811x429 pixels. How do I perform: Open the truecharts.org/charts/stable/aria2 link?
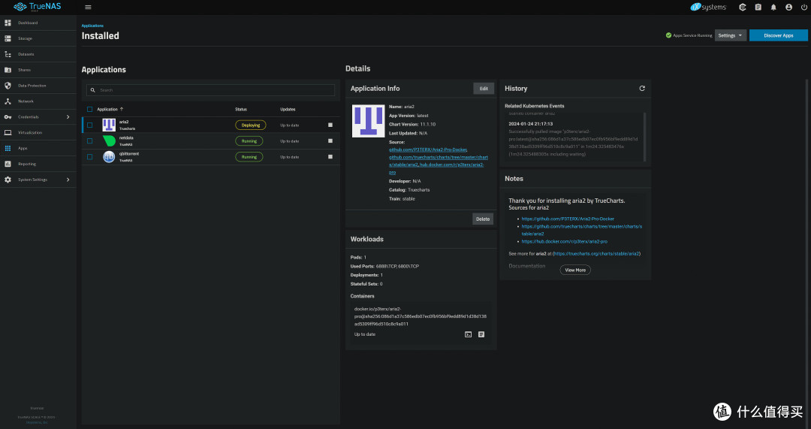click(597, 254)
